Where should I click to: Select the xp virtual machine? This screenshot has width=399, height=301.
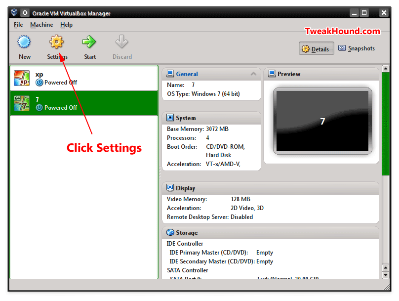pos(84,78)
